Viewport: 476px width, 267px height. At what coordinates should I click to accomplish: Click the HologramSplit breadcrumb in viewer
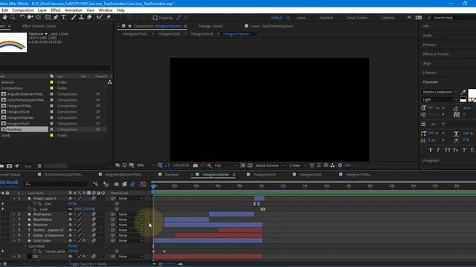pos(169,34)
